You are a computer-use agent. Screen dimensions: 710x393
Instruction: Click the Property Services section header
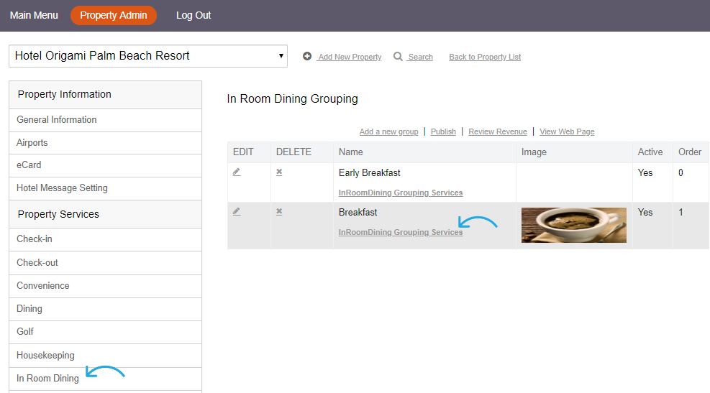(x=105, y=214)
